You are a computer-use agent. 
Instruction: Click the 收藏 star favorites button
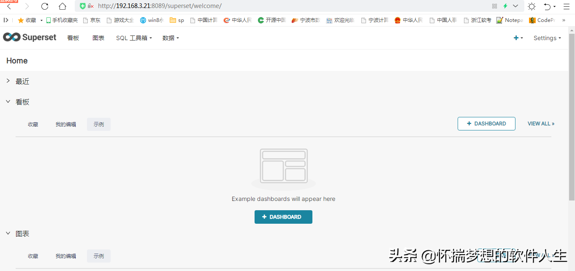coord(27,20)
